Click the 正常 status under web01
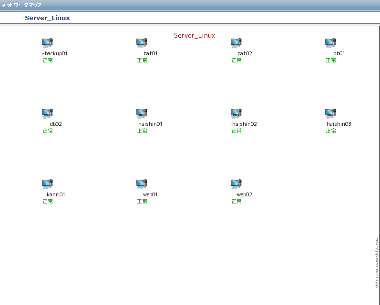 tap(142, 201)
